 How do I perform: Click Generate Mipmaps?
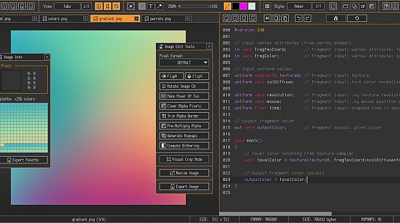coord(184,136)
